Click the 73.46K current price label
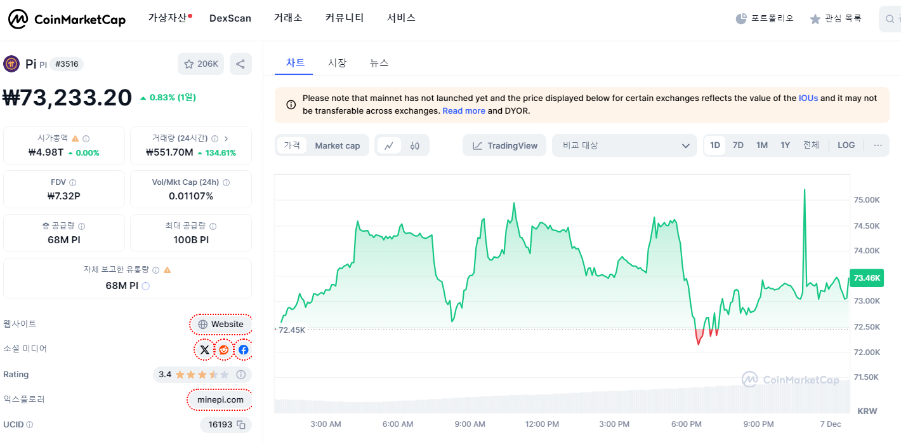Screen dimensions: 901x442 pyautogui.click(x=867, y=278)
